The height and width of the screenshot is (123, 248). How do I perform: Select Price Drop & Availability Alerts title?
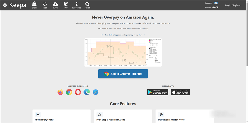111,120
